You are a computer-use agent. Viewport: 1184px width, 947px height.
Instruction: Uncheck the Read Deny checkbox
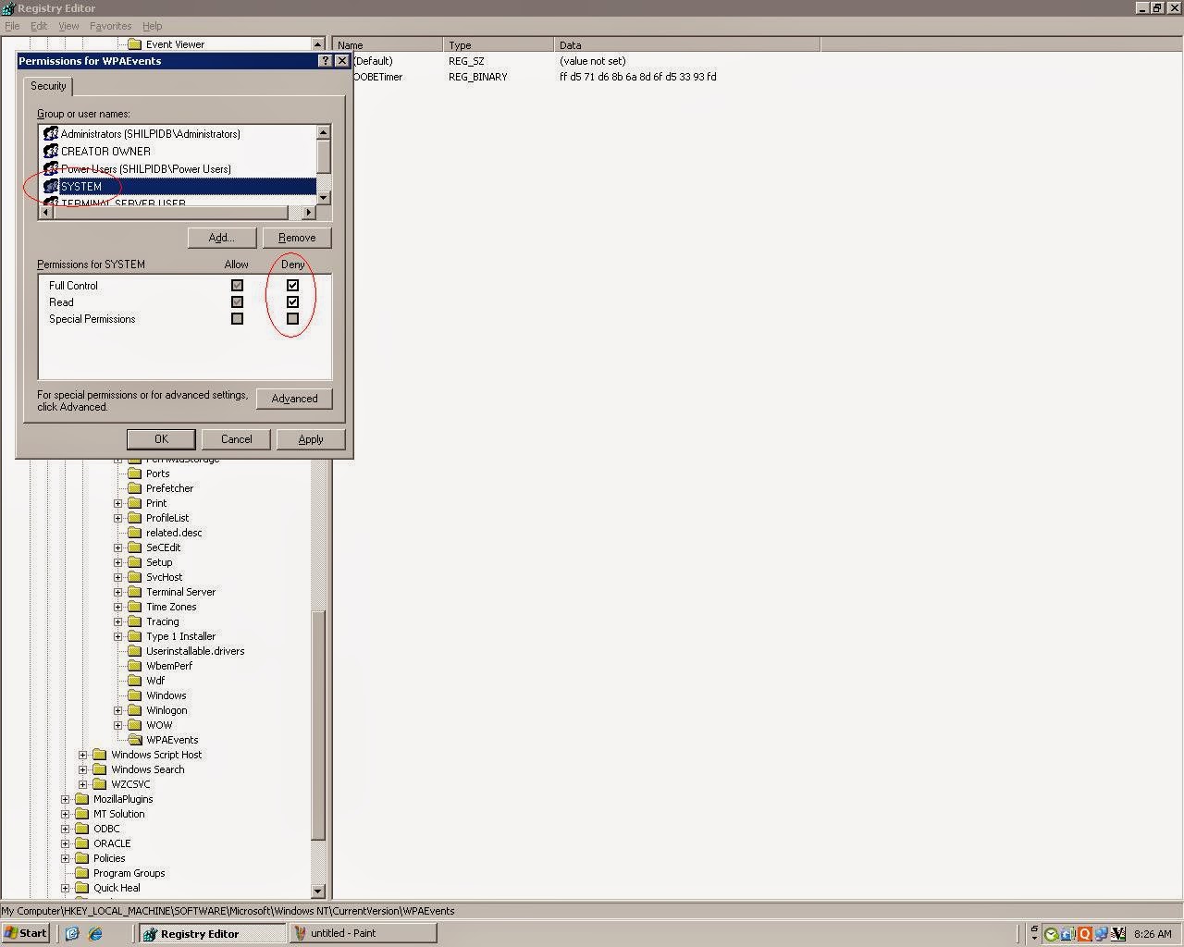click(x=292, y=302)
